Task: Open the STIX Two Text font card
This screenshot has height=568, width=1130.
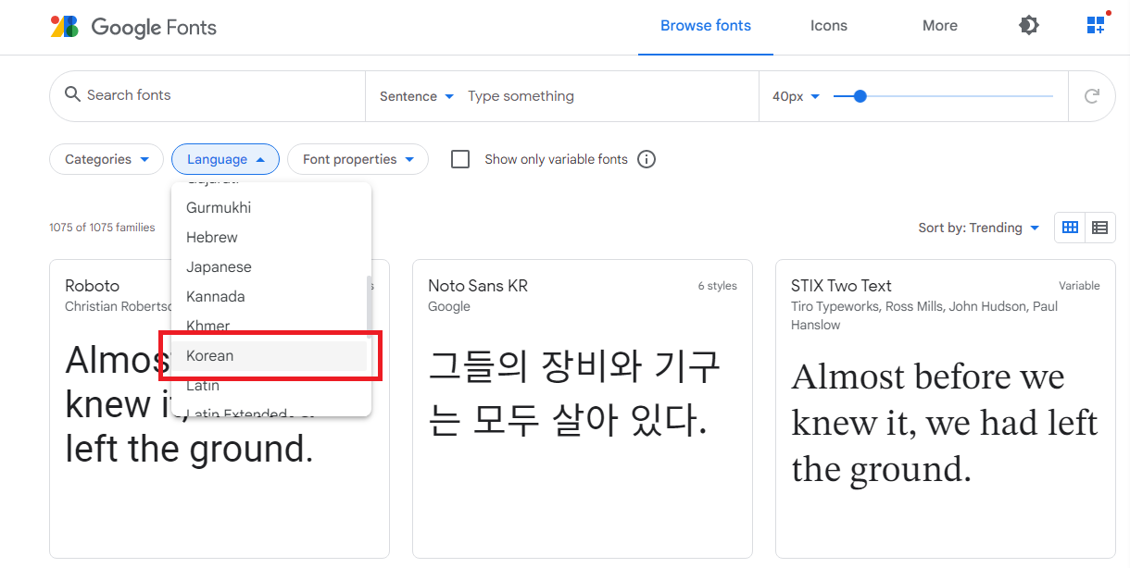Action: point(946,409)
